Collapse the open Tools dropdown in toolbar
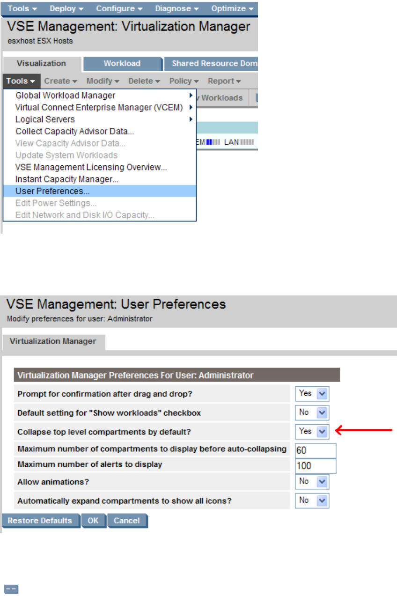This screenshot has height=596, width=397. click(x=21, y=81)
